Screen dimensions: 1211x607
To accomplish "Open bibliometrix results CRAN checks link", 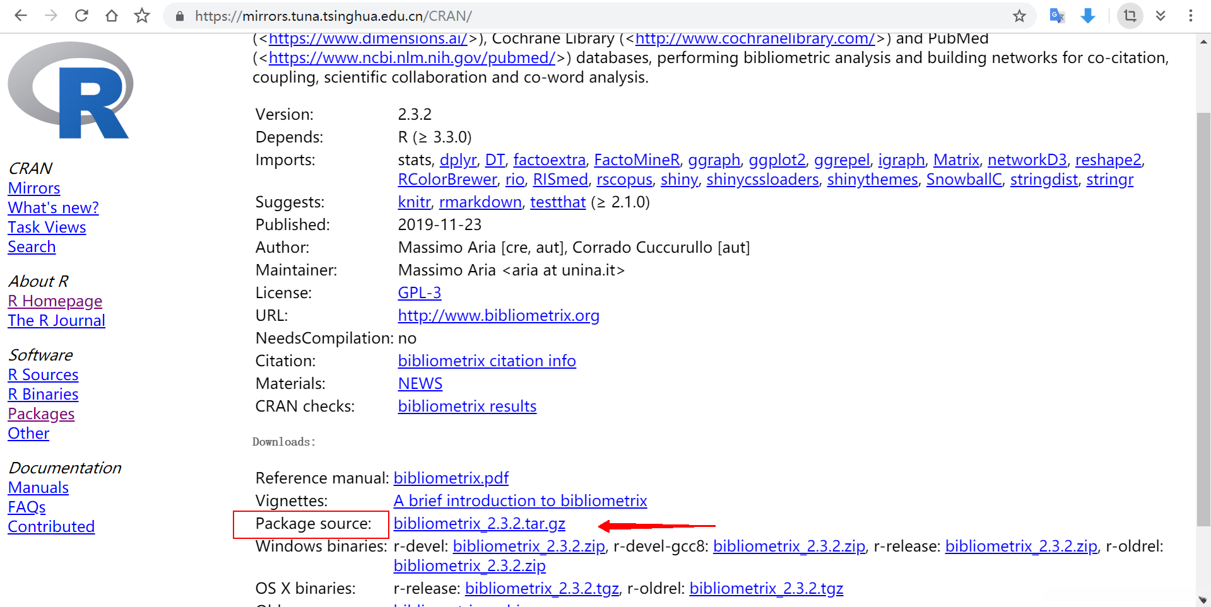I will coord(467,407).
